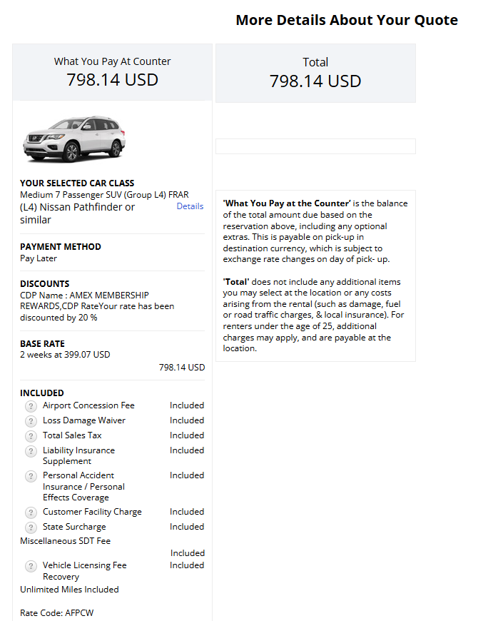503x621 pixels.
Task: Show info about Total Sales Tax
Action: (x=31, y=436)
